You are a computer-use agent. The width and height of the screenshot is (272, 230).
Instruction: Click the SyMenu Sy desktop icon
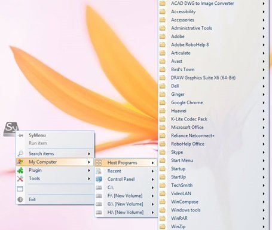[11, 129]
